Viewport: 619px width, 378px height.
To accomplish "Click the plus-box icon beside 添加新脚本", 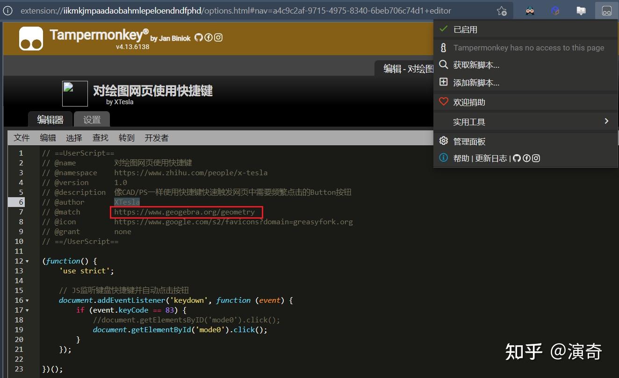I will (x=444, y=82).
